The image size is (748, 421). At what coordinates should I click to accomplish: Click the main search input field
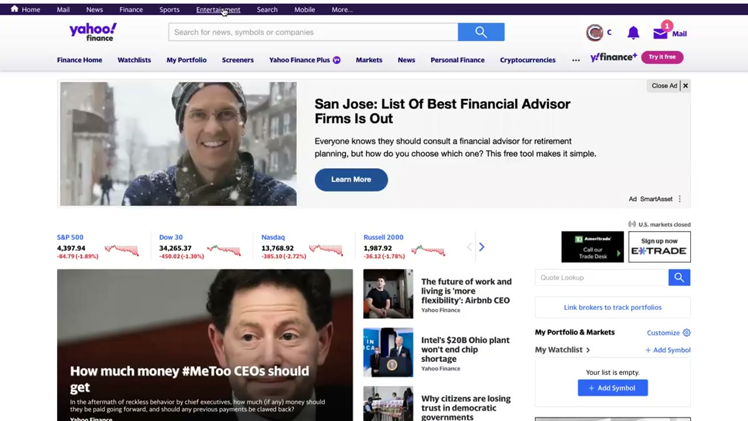tap(313, 32)
